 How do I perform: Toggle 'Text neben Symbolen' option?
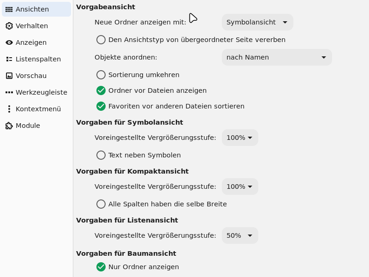coord(101,155)
